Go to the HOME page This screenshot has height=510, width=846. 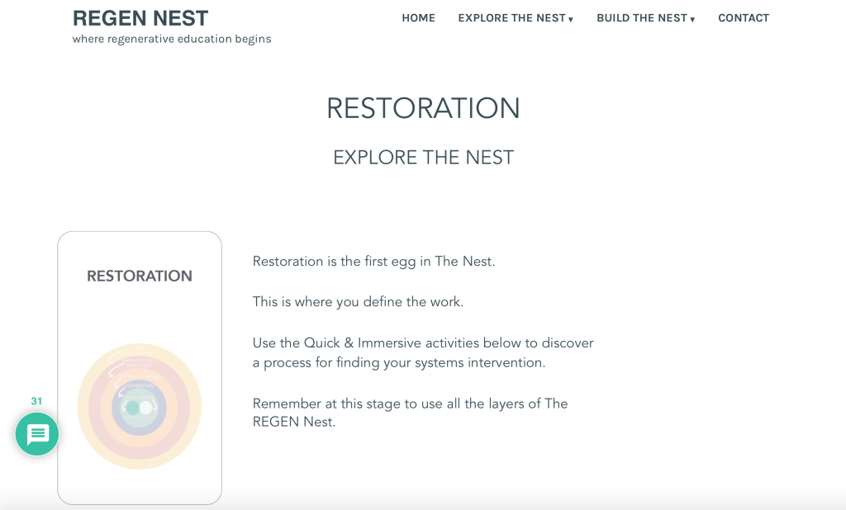418,18
